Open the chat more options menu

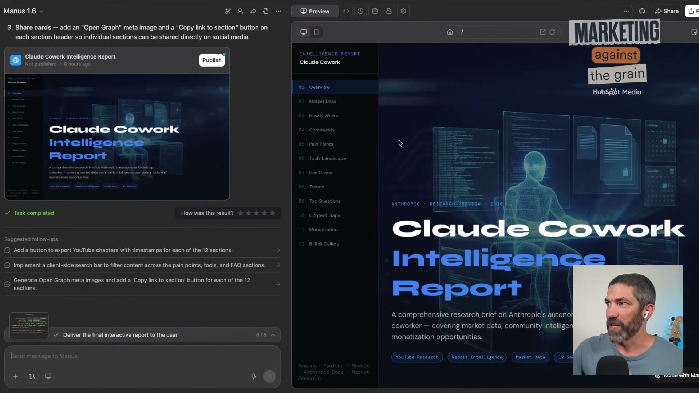279,11
